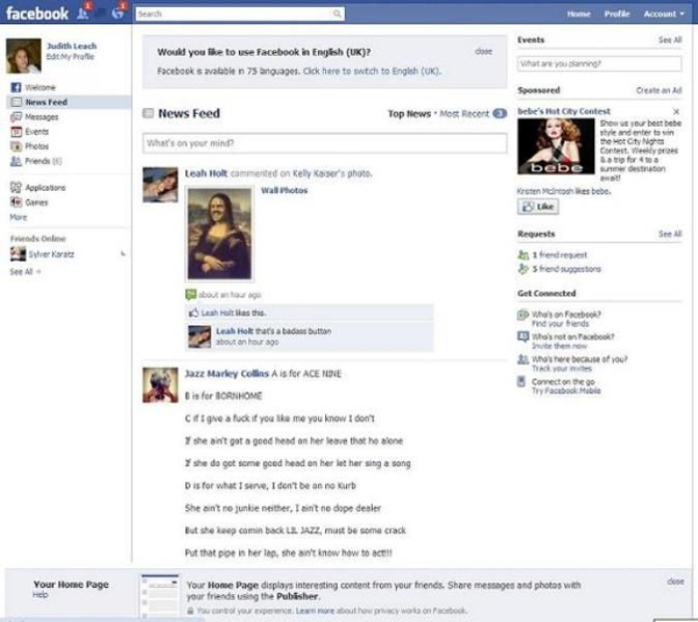698x622 pixels.
Task: Click the search magnifier icon
Action: 338,14
